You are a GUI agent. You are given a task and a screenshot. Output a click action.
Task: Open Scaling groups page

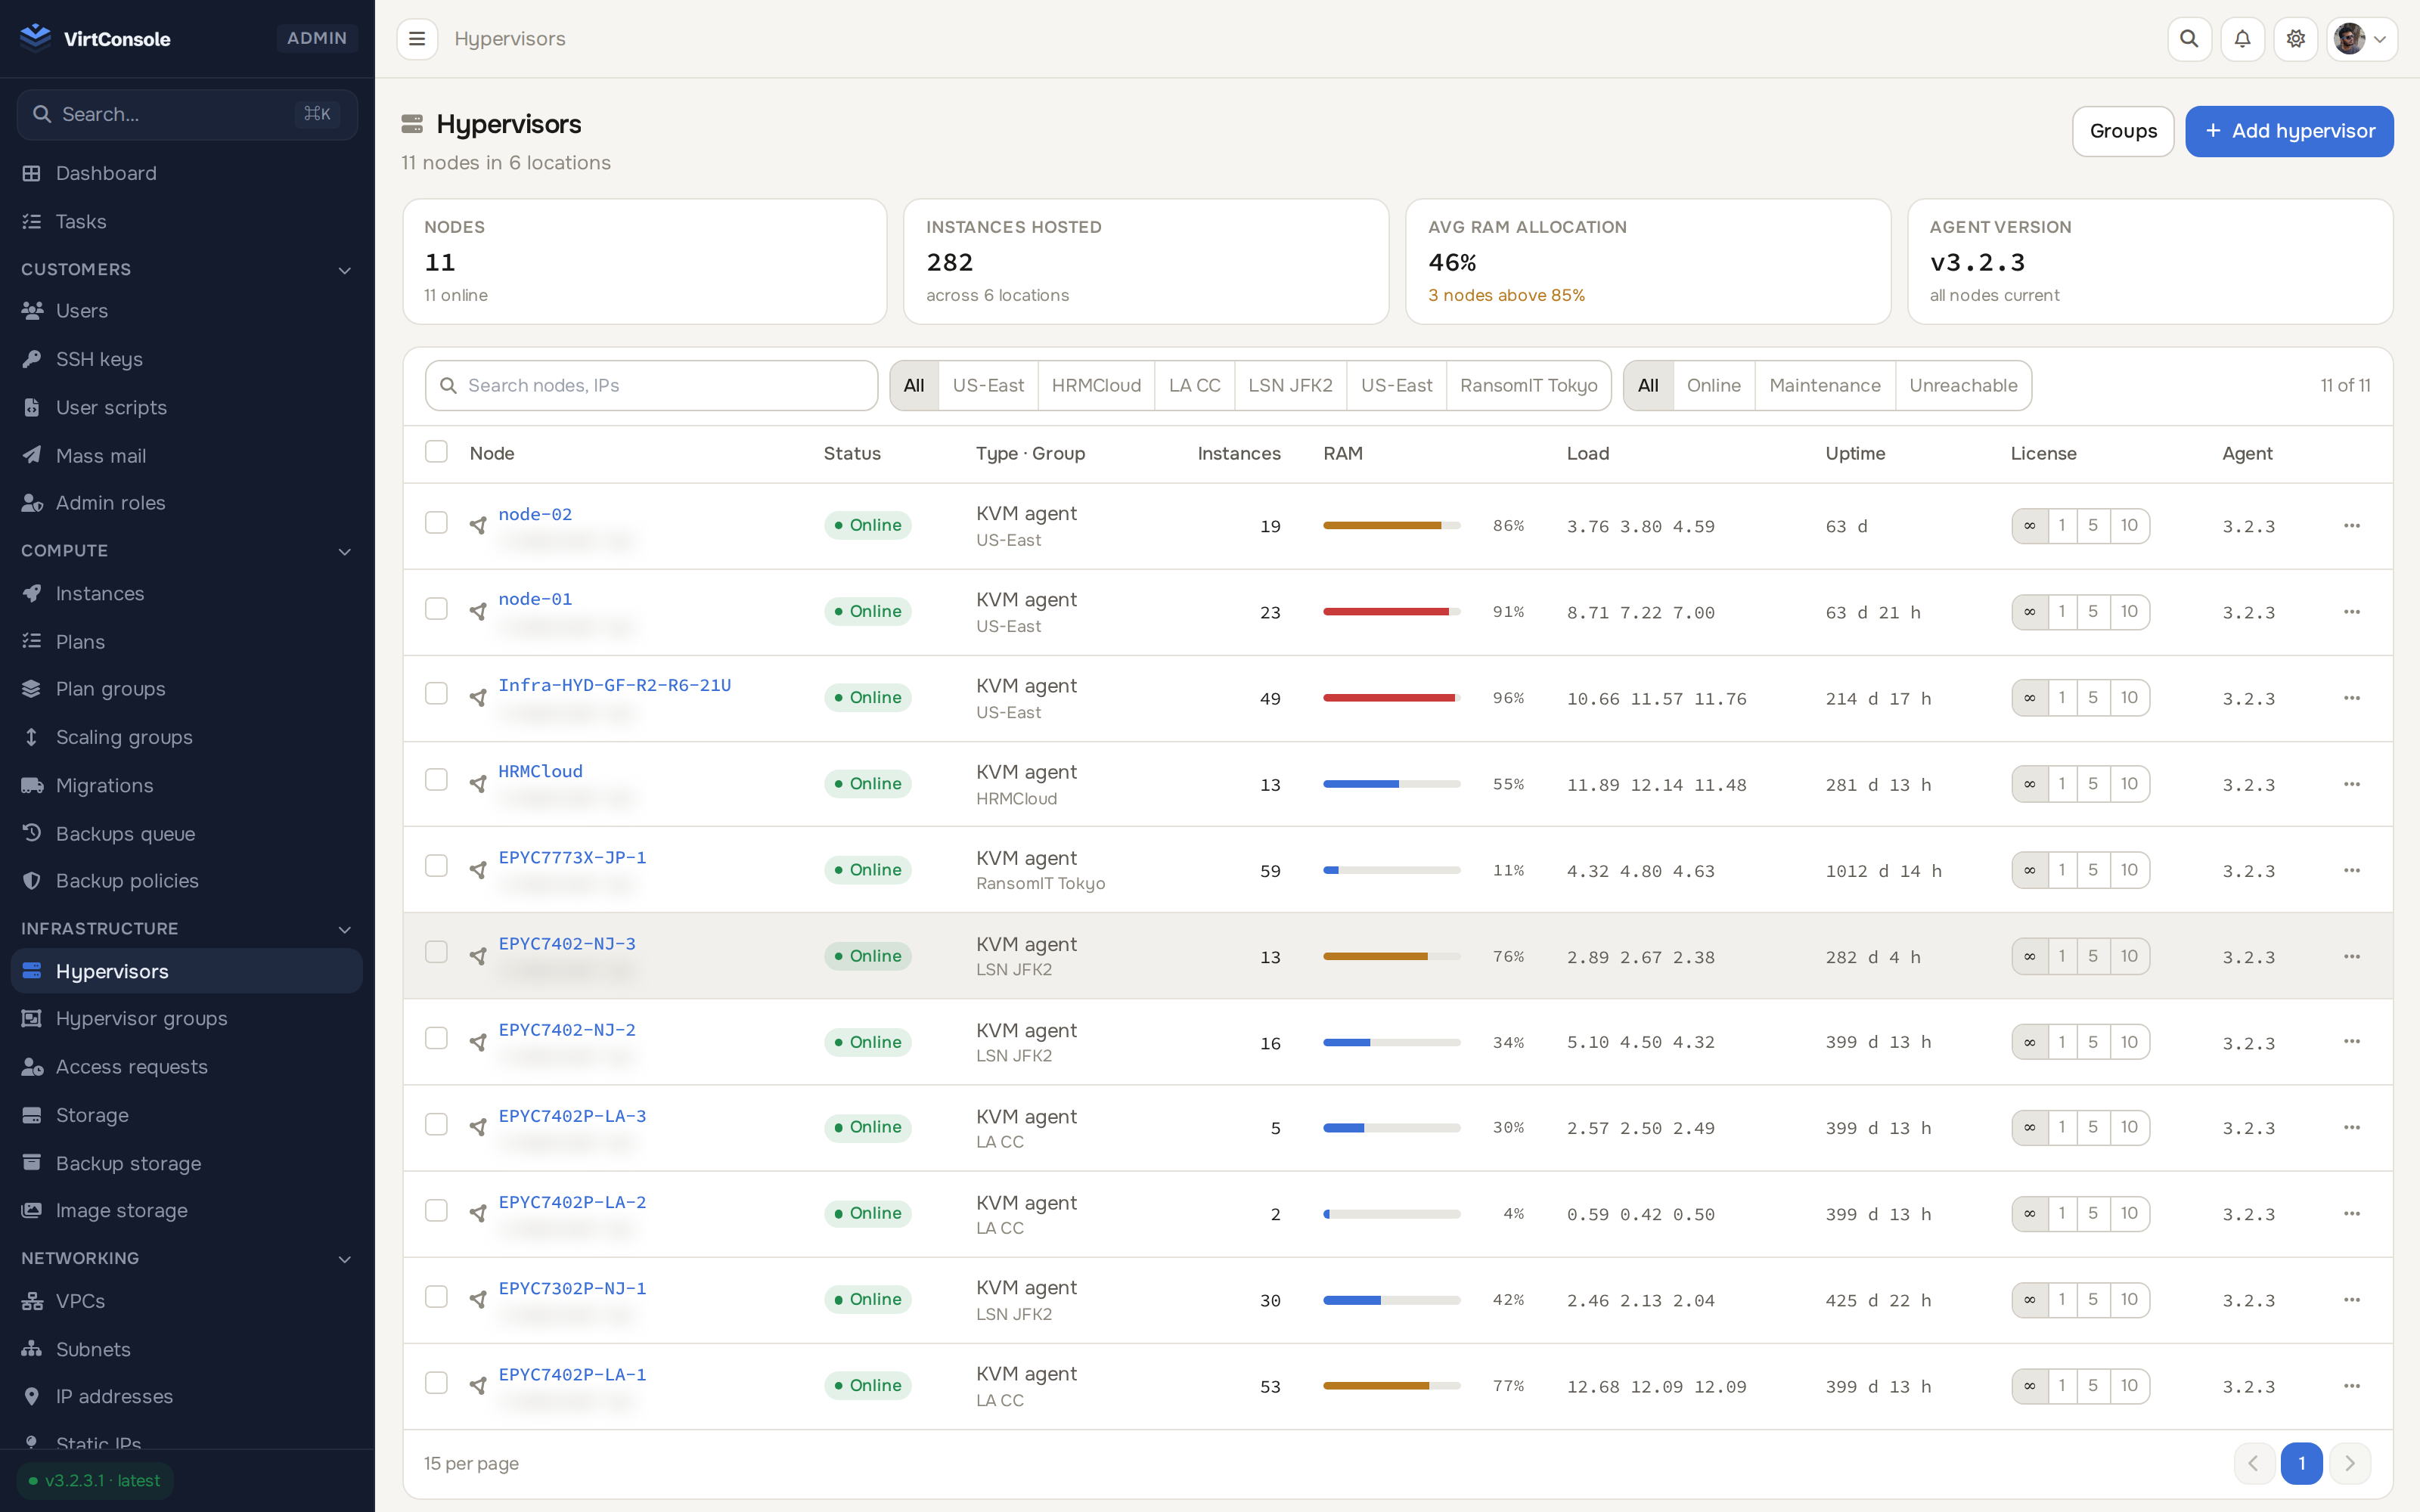click(187, 737)
